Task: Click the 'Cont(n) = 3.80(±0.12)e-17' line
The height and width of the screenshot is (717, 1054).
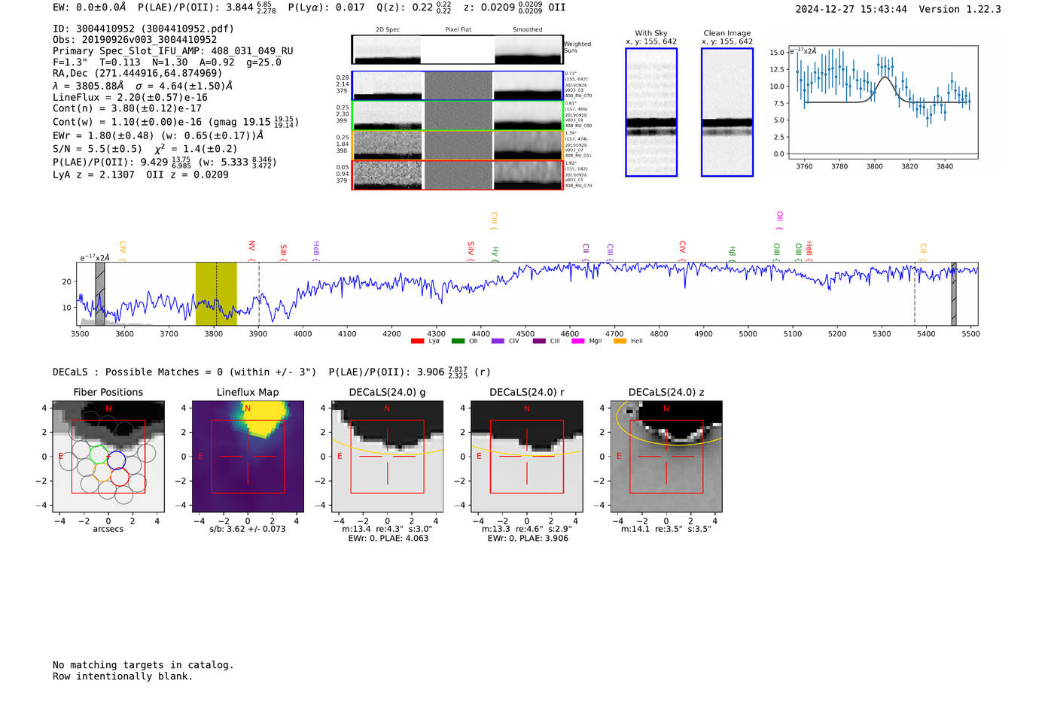Action: point(127,108)
